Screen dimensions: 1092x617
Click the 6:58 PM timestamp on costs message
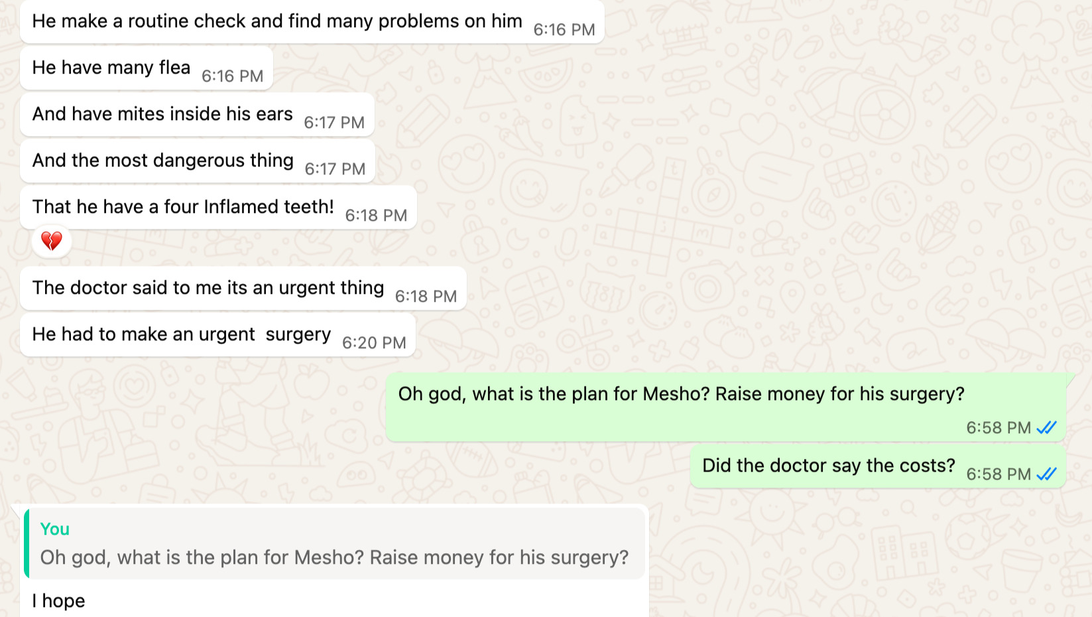999,474
